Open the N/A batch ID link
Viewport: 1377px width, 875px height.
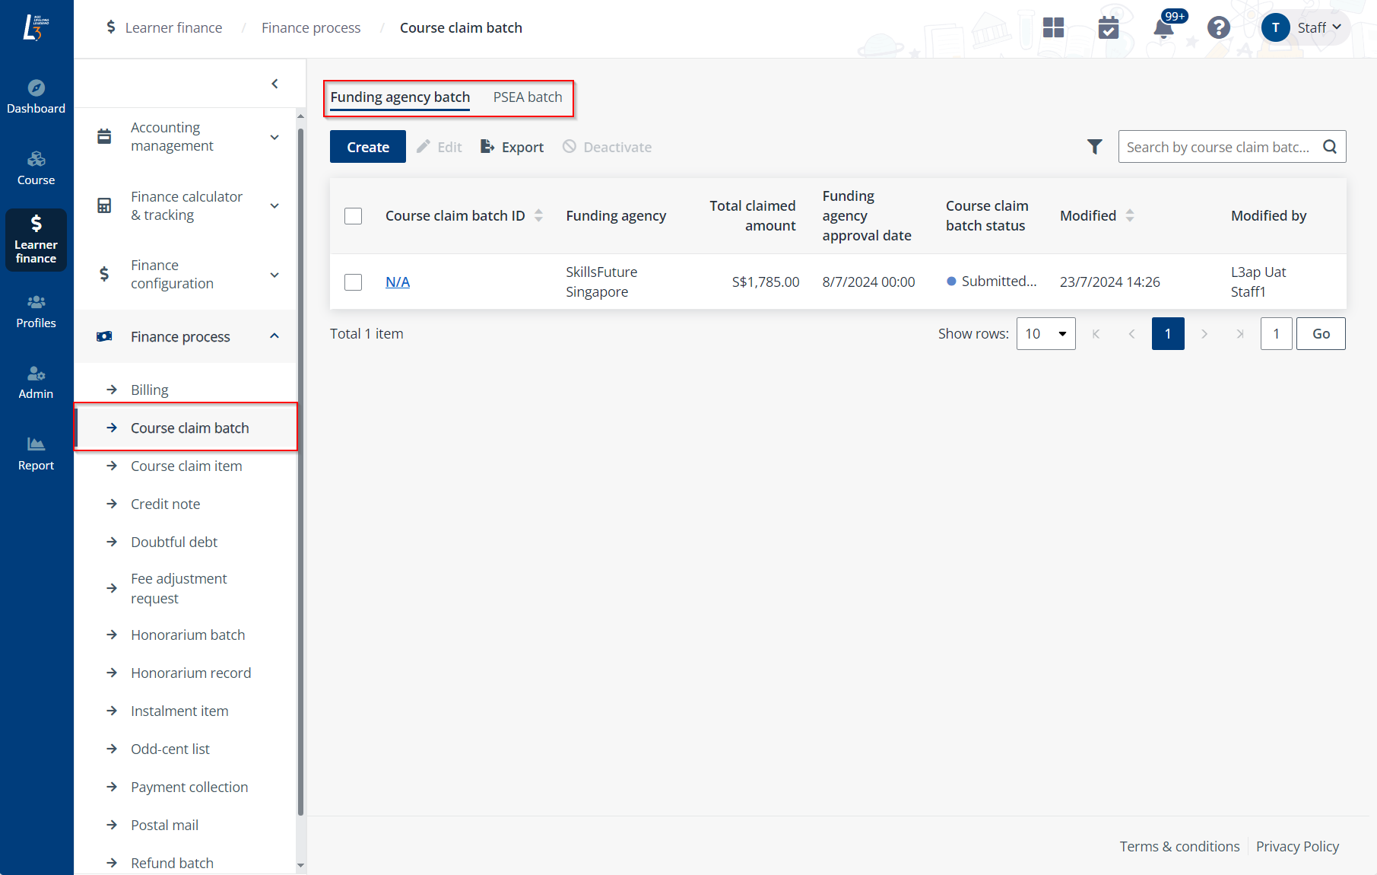point(398,282)
